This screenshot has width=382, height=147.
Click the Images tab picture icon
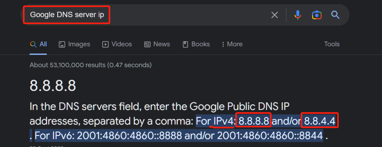pos(62,45)
